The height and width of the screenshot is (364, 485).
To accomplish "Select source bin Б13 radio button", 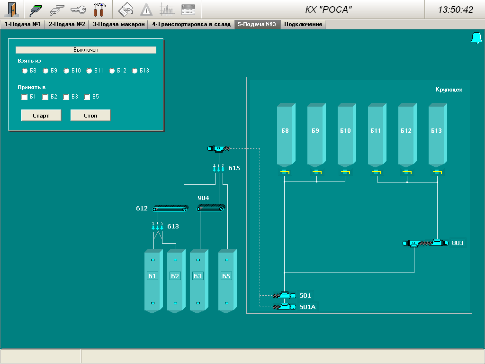I will point(135,71).
